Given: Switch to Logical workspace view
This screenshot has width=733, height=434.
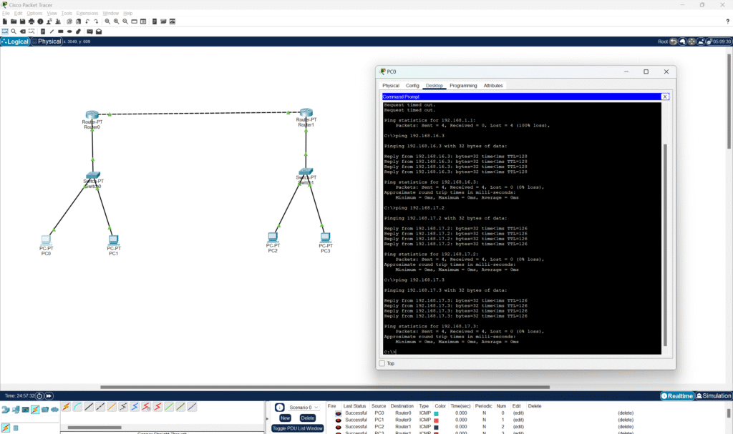Looking at the screenshot, I should [x=15, y=41].
